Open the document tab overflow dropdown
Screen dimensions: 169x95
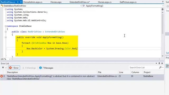click(163, 2)
